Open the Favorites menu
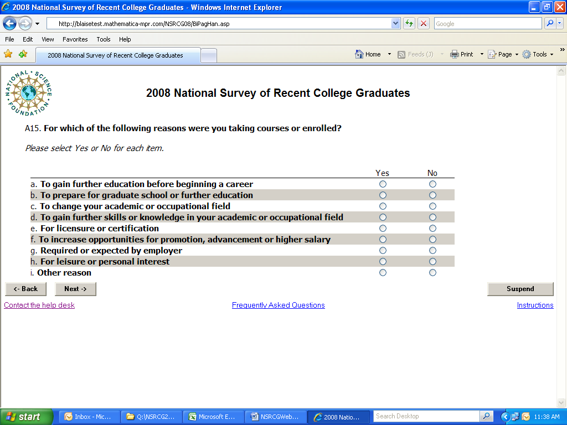 click(x=75, y=39)
